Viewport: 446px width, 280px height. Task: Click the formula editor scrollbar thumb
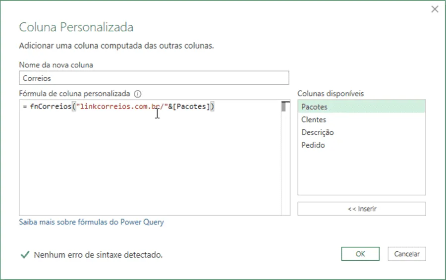click(x=283, y=107)
